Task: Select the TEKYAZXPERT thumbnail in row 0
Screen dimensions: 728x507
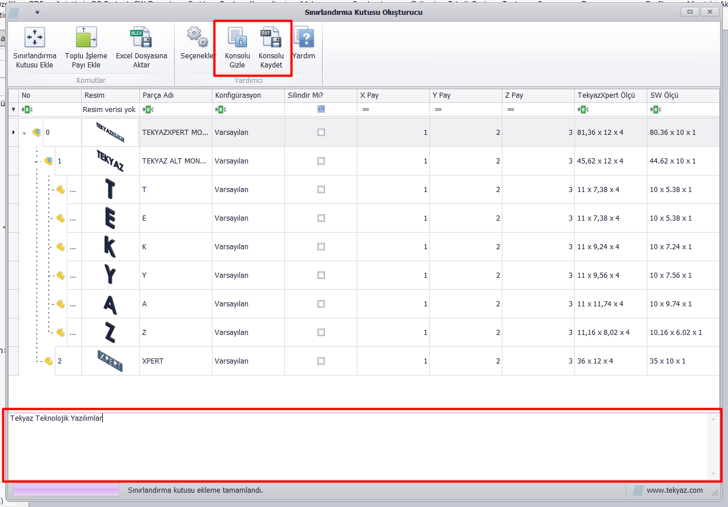Action: (x=111, y=133)
